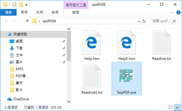The width and height of the screenshot is (182, 111).
Task: Select the HelpE.htm file icon
Action: pos(126,42)
